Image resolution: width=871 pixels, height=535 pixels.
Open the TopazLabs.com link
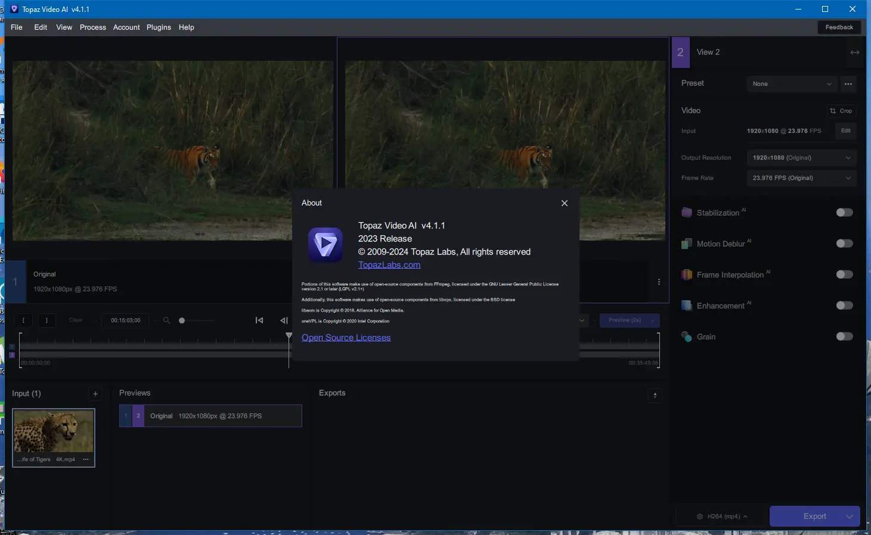coord(389,265)
